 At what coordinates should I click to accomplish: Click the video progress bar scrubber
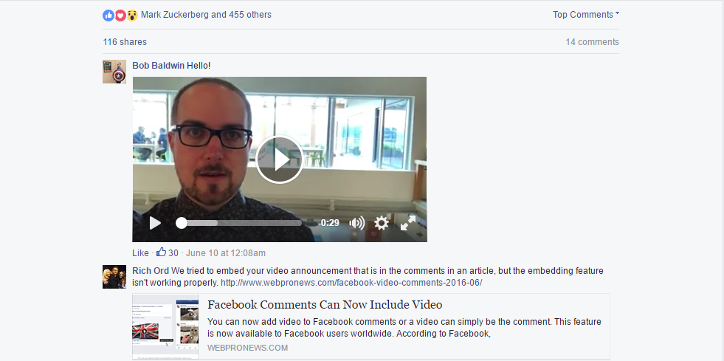coord(182,224)
